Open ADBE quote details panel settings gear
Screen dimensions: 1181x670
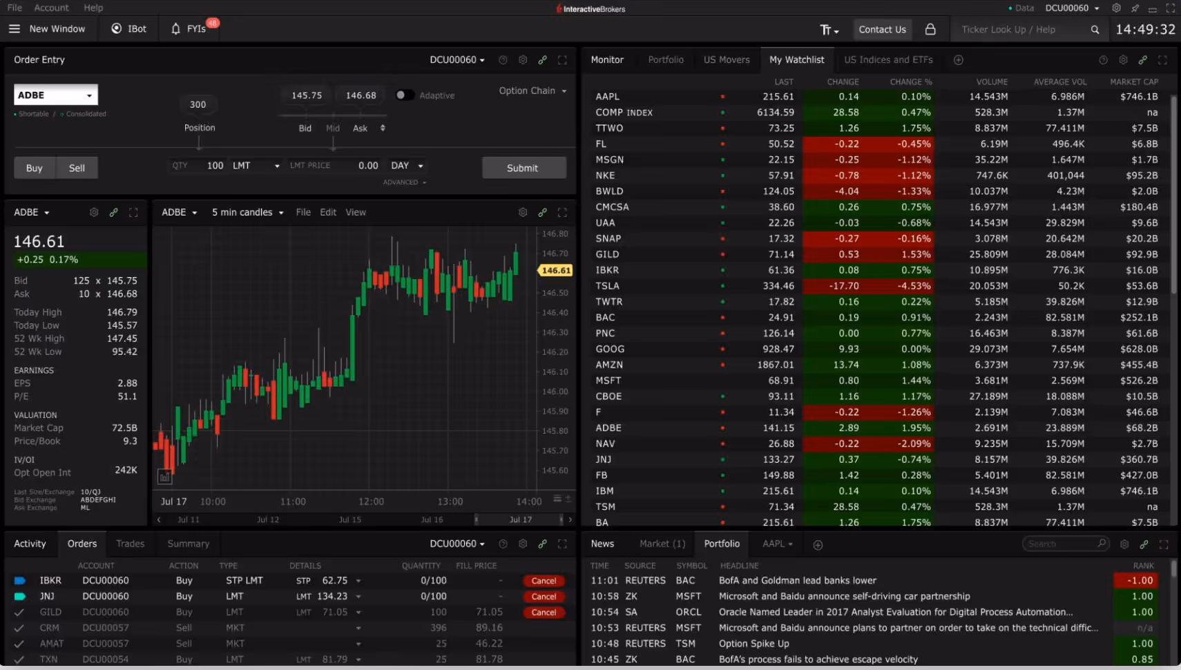pos(94,213)
